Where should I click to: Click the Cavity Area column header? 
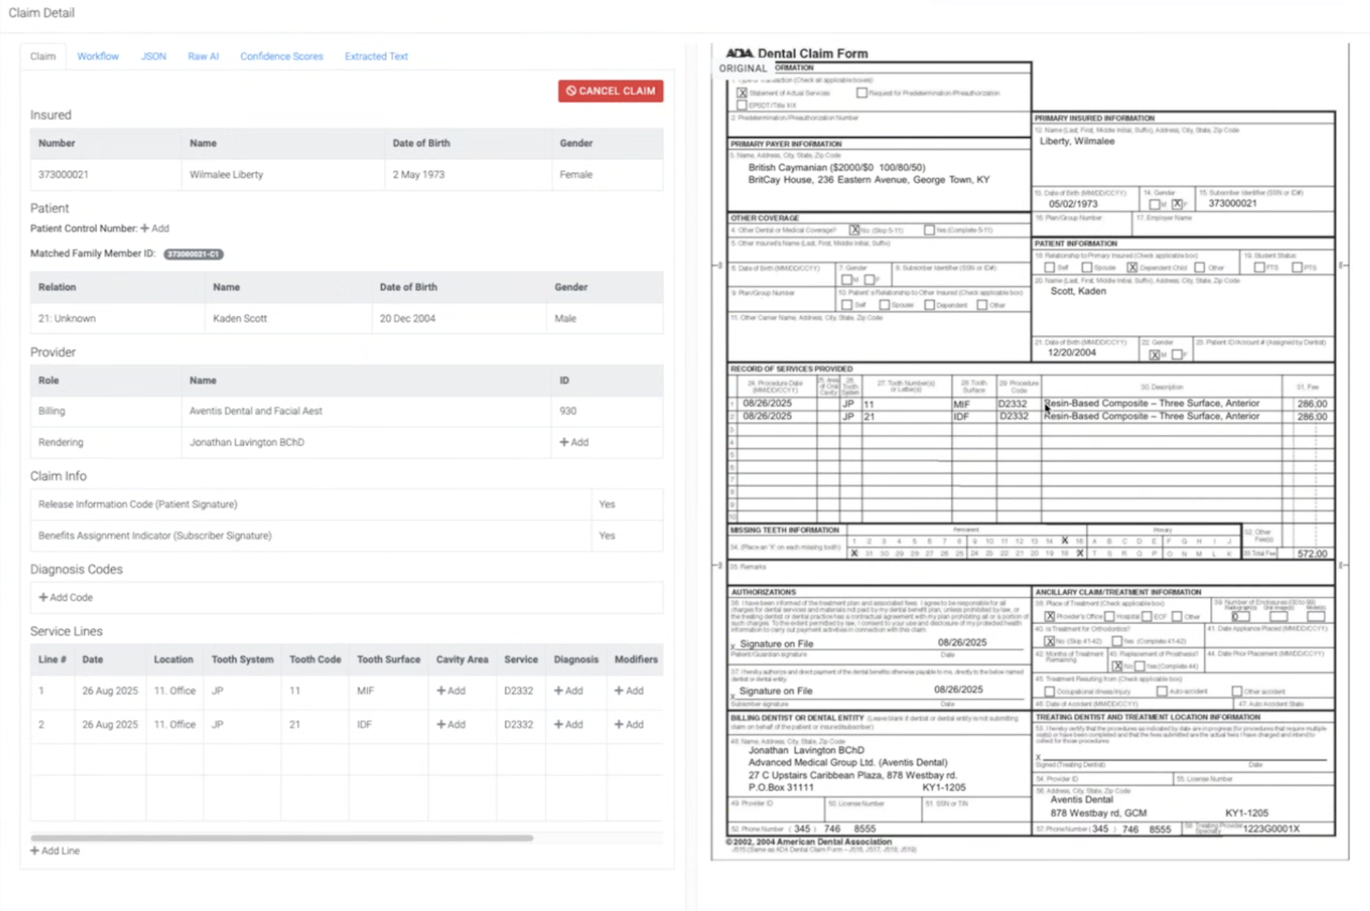(462, 659)
